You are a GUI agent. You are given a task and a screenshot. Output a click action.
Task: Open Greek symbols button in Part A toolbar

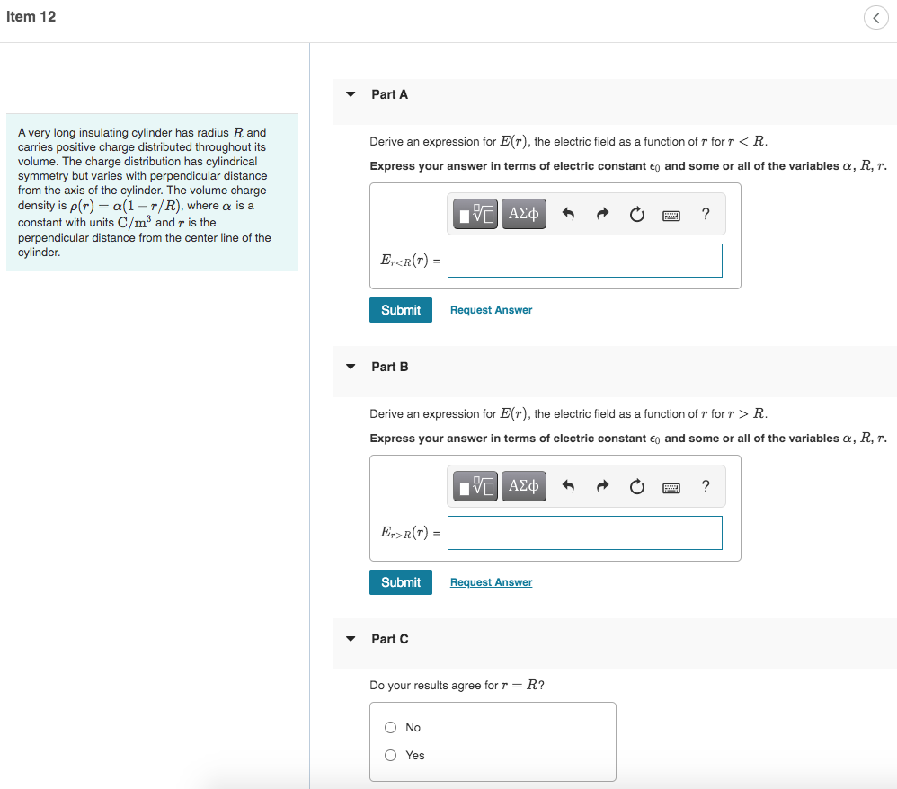pos(523,214)
